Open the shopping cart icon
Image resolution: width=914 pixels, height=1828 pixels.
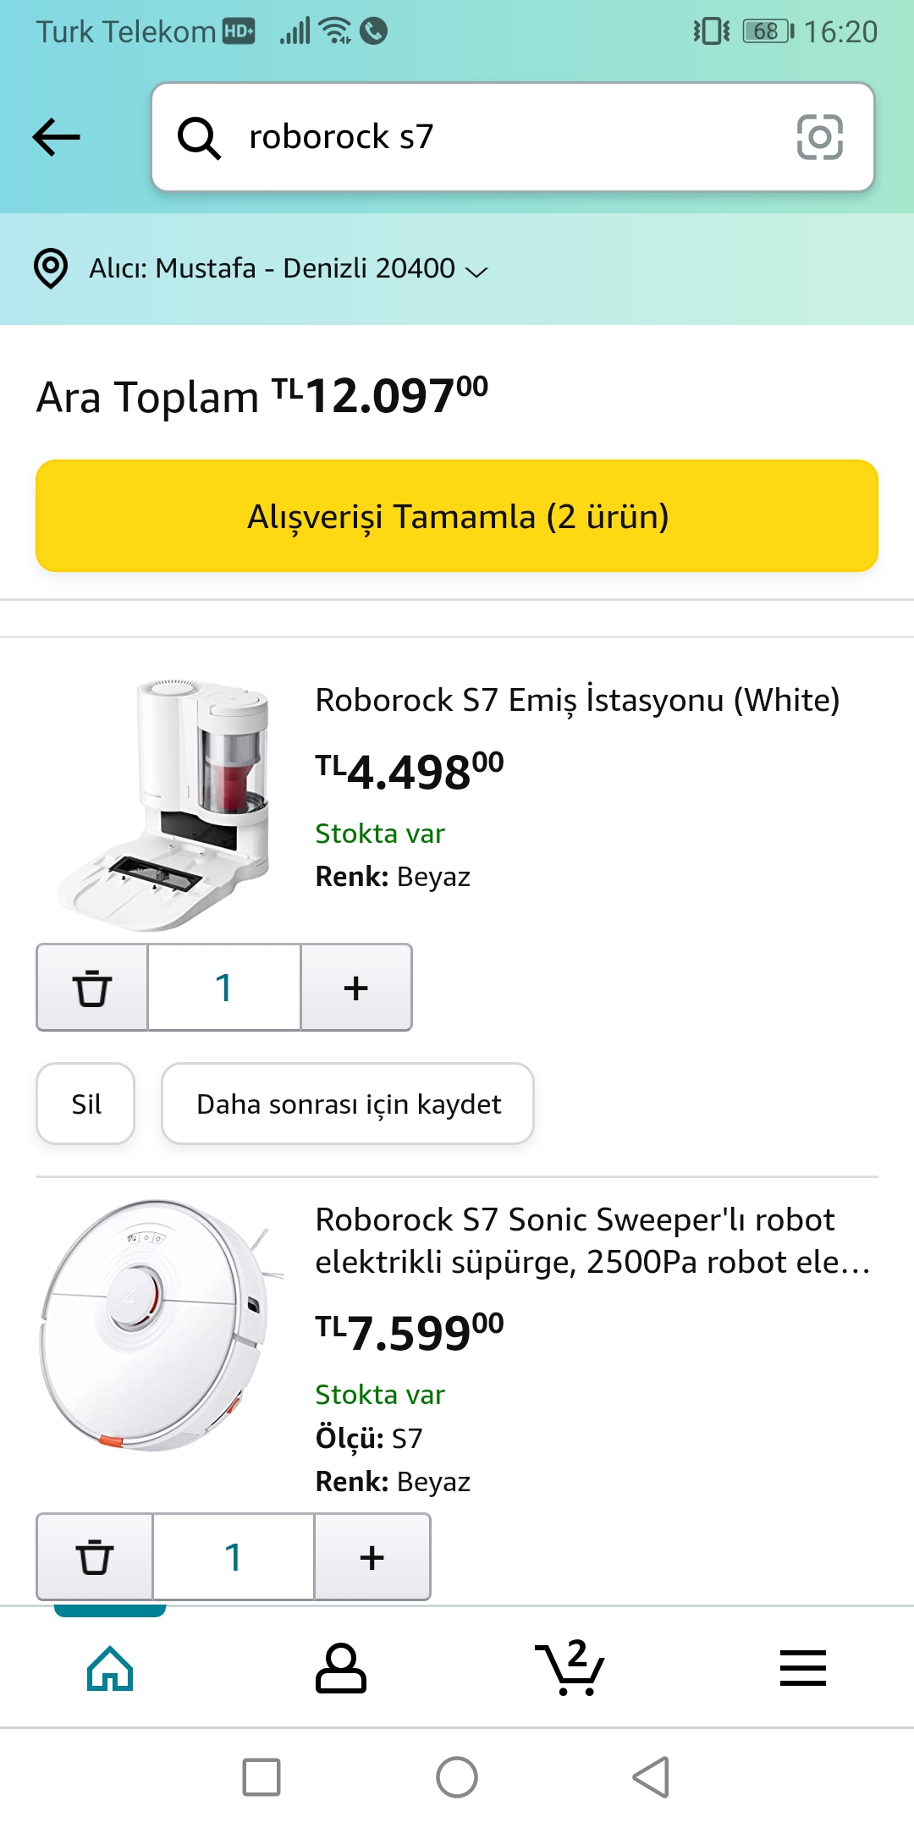pyautogui.click(x=570, y=1668)
